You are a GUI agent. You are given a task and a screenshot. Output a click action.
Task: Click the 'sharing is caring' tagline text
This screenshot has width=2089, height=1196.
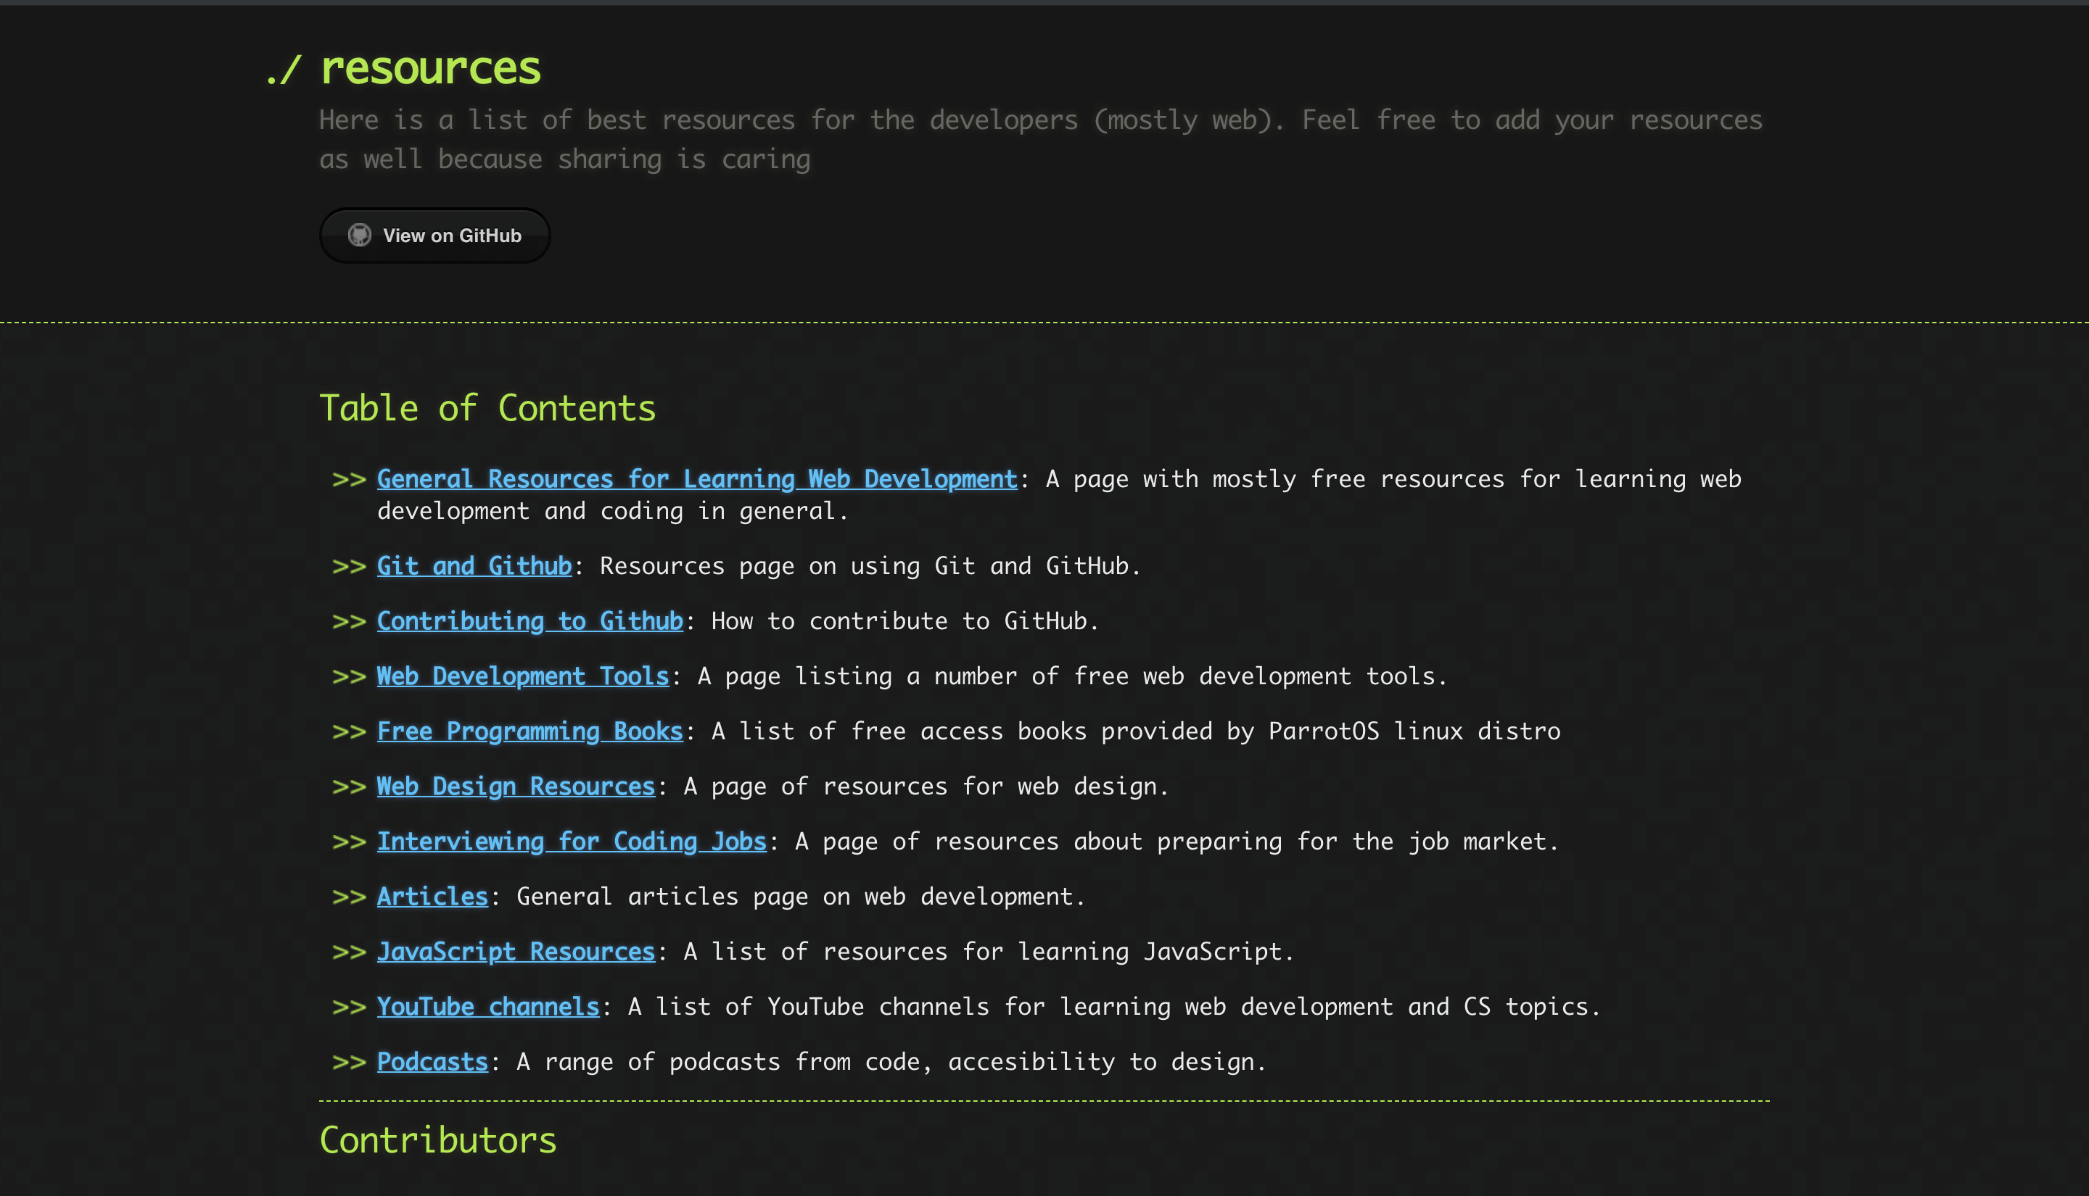coord(684,159)
